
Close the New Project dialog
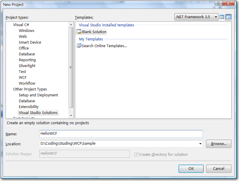pyautogui.click(x=228, y=3)
